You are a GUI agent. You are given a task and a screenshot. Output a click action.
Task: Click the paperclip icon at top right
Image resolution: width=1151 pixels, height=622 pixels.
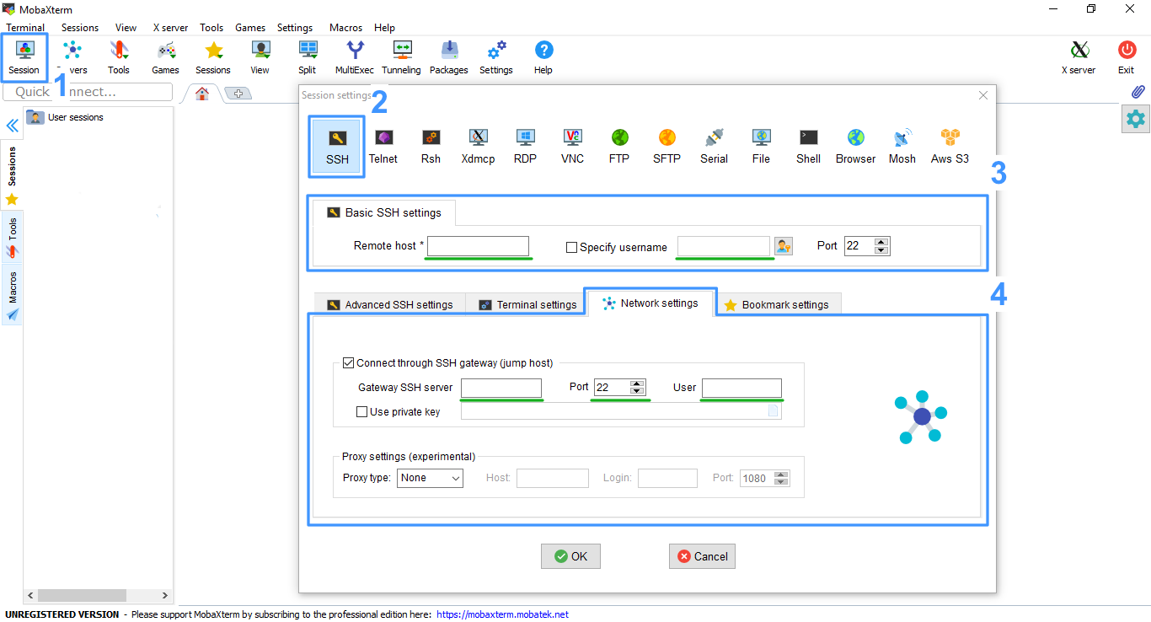(x=1137, y=92)
